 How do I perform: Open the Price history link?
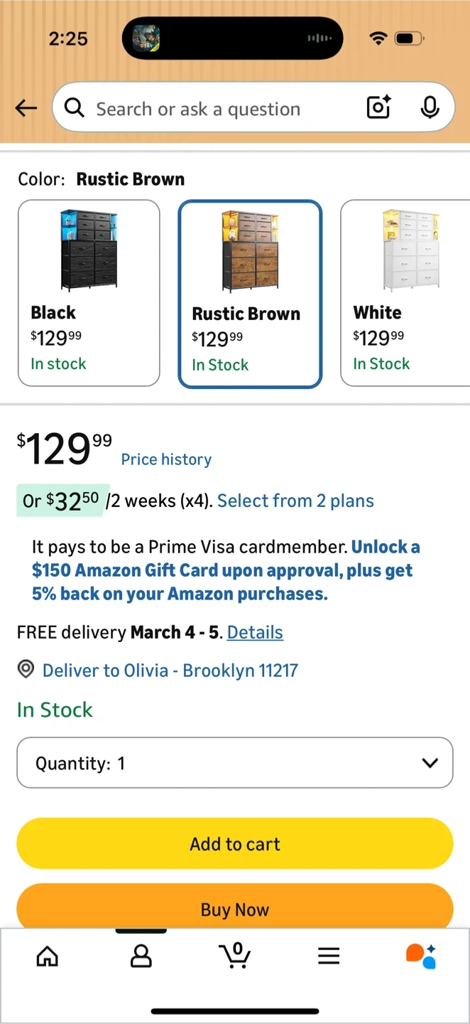click(x=166, y=459)
